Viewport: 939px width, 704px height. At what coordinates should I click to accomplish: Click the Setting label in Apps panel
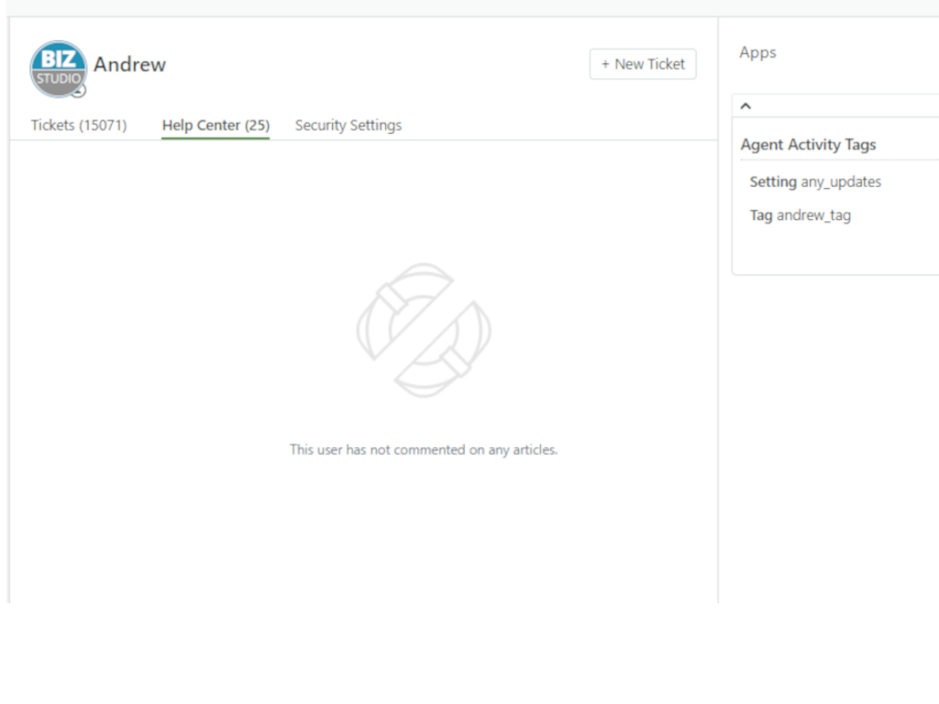(772, 182)
